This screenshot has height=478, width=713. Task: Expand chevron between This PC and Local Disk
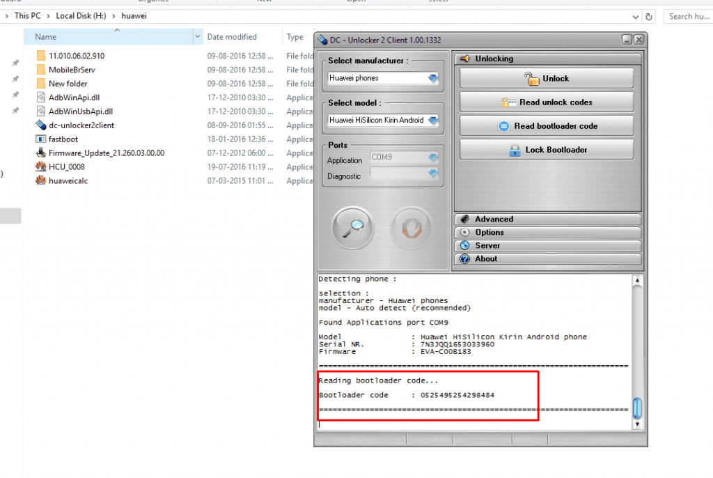click(48, 16)
